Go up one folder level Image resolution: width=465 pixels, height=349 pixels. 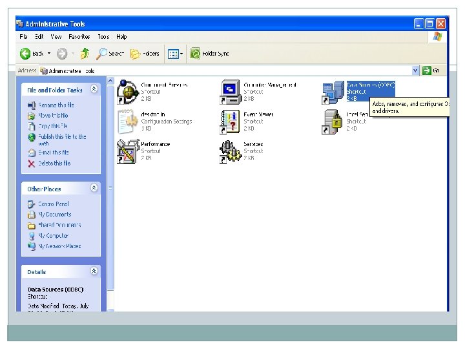coord(85,54)
